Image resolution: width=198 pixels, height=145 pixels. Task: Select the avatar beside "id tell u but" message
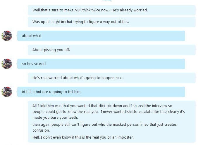(x=7, y=92)
